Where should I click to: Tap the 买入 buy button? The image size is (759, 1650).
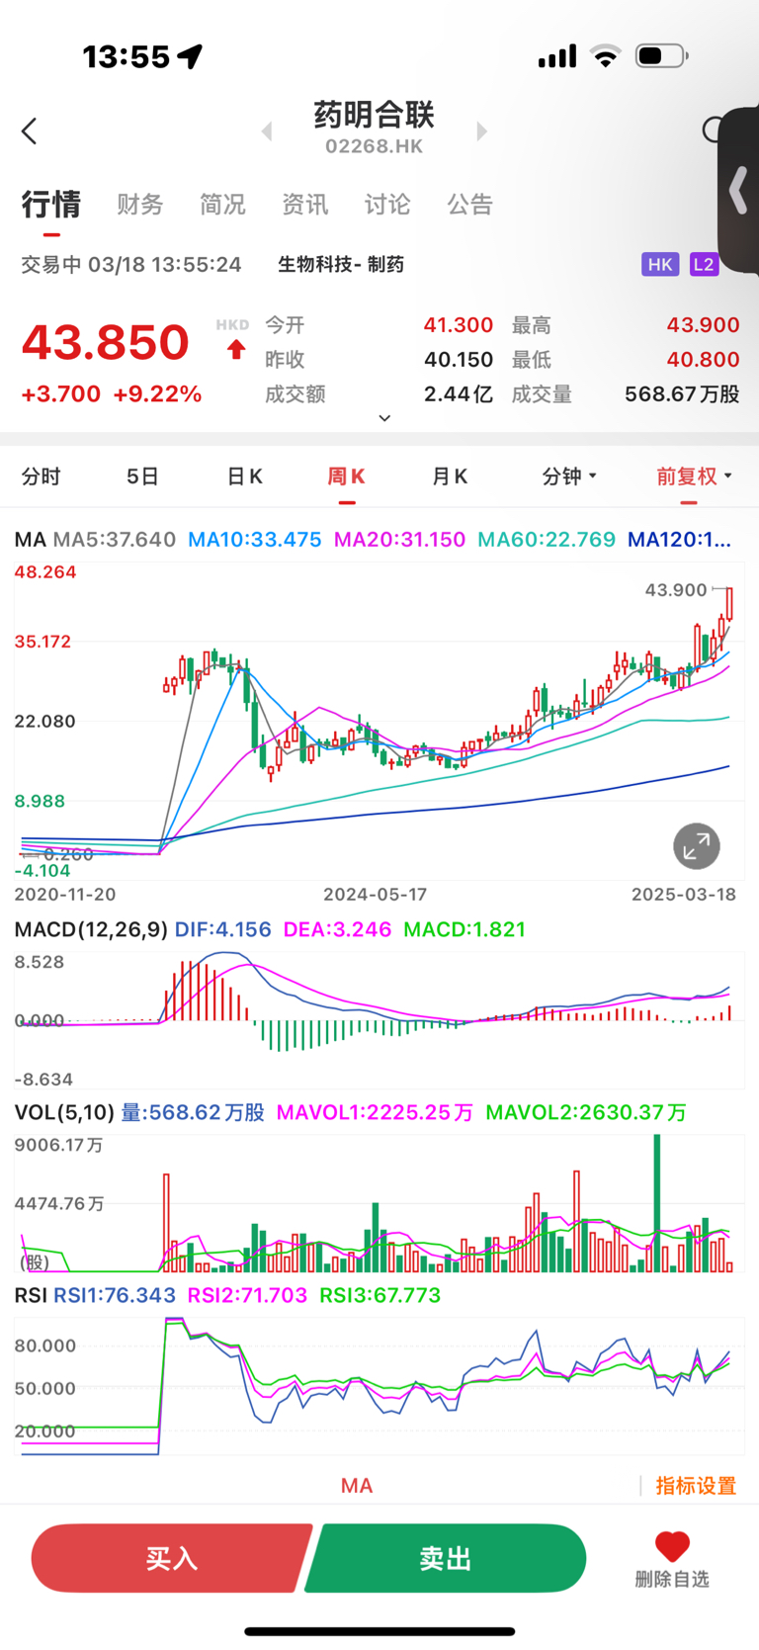[x=172, y=1558]
